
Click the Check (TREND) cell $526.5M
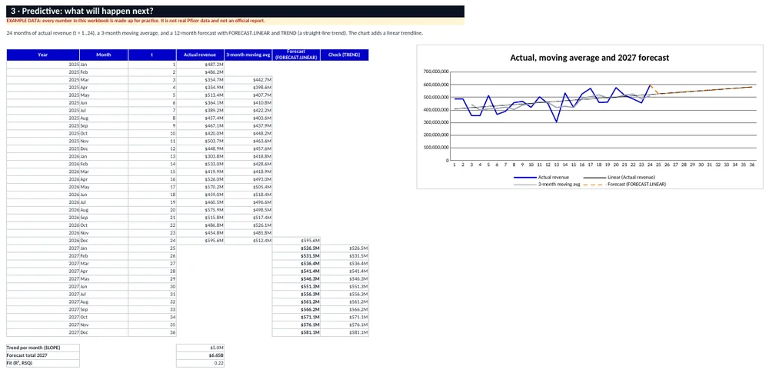click(345, 248)
